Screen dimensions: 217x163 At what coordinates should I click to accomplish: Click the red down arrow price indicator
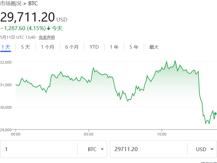(x=49, y=28)
